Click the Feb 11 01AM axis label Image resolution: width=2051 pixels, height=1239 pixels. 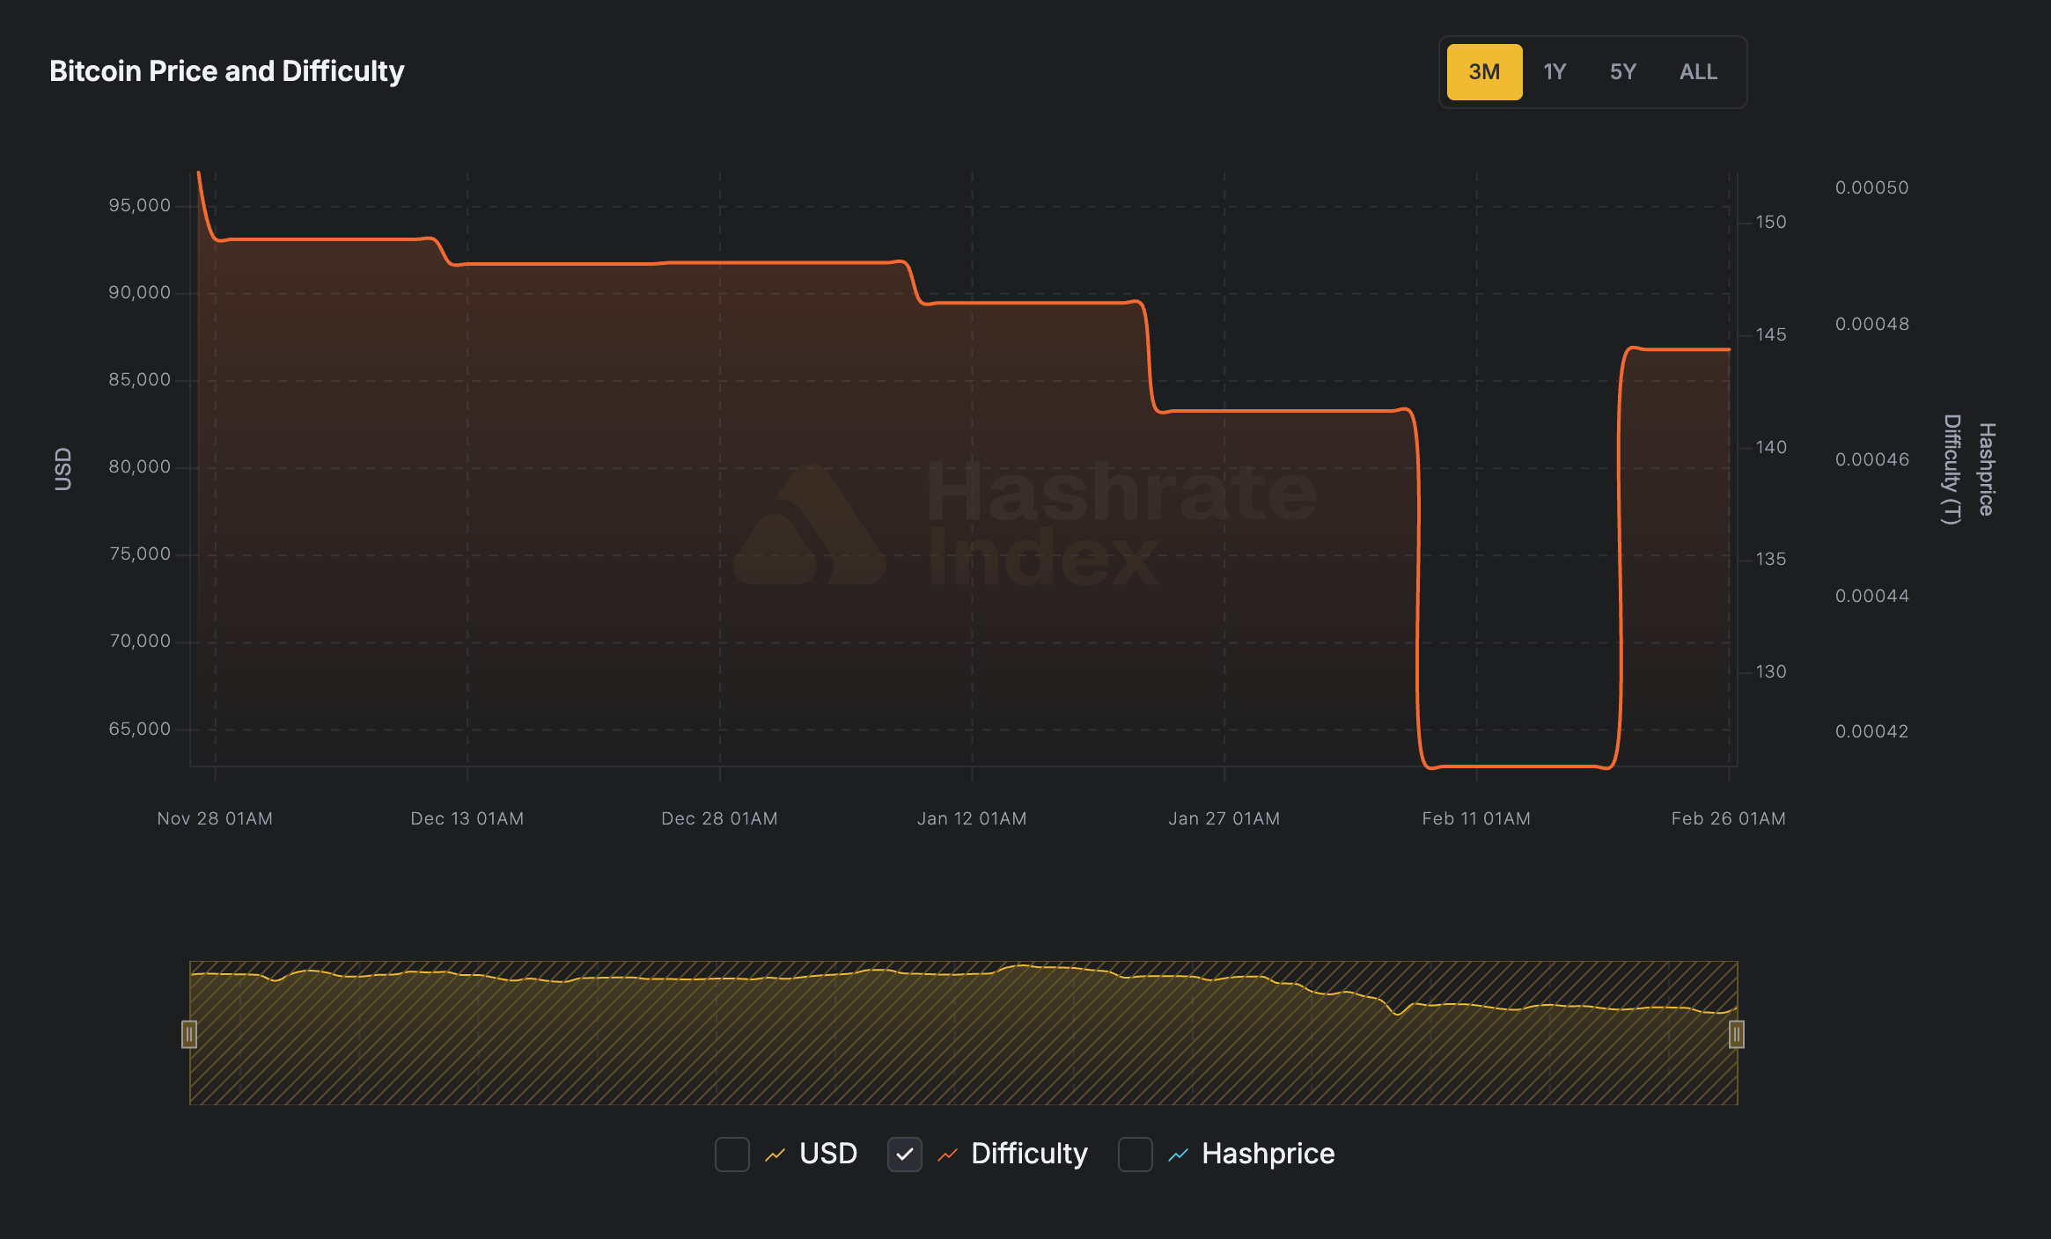[x=1476, y=817]
